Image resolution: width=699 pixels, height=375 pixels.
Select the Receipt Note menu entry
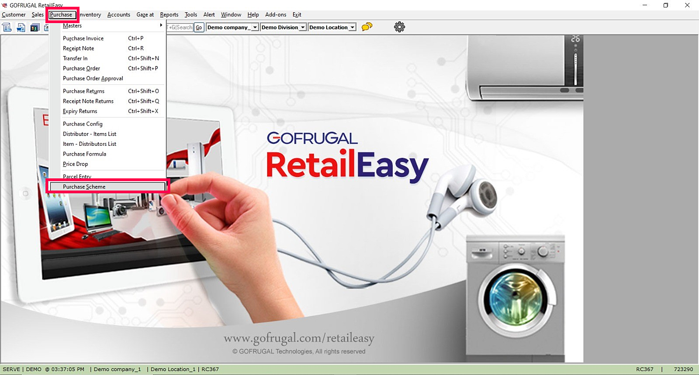(x=108, y=48)
